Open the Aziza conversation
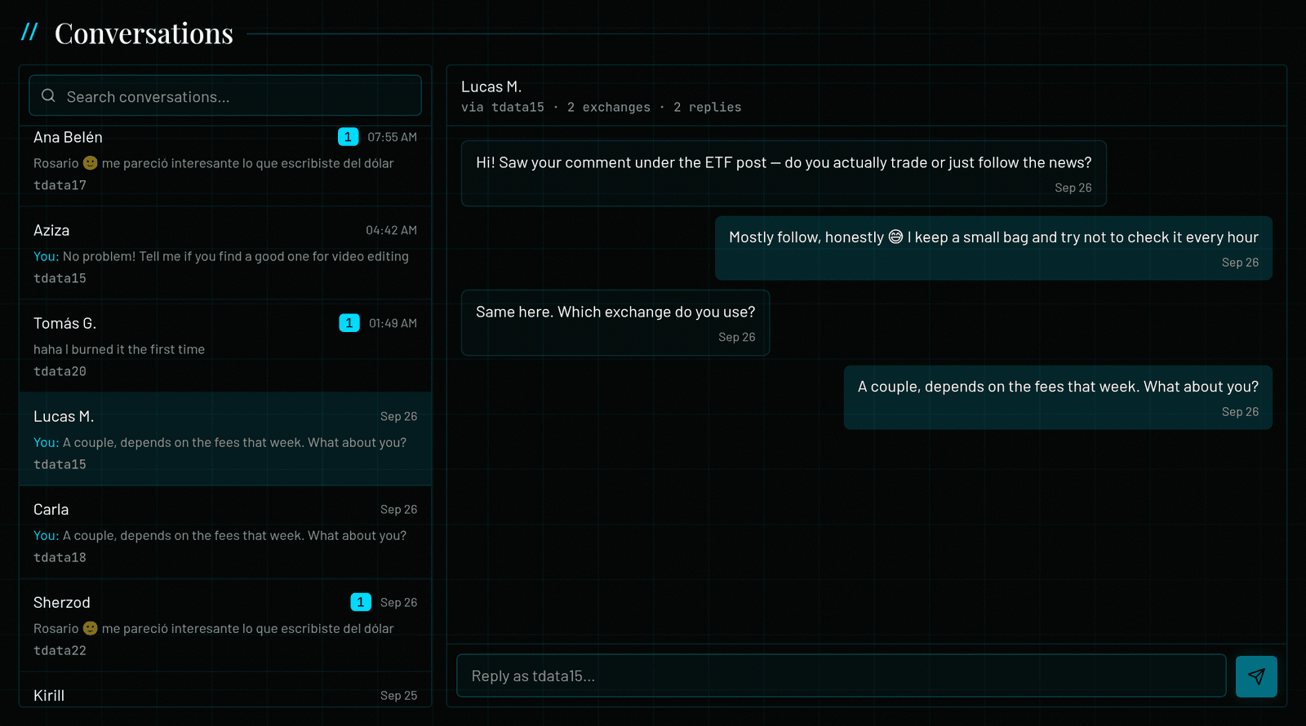The width and height of the screenshot is (1306, 726). coord(225,254)
